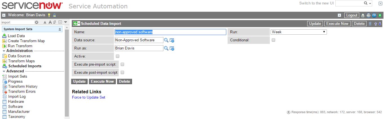
Task: Clear the navigator filter with the X icon
Action: tap(37, 22)
